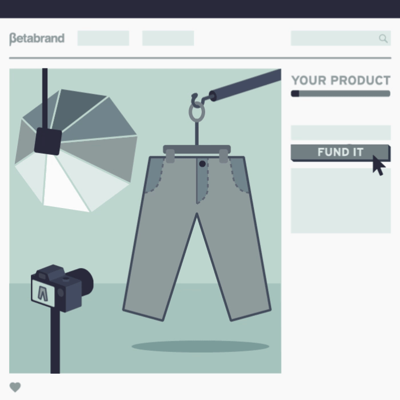Click the YOUR PRODUCT title
Viewport: 400px width, 400px height.
click(x=341, y=81)
